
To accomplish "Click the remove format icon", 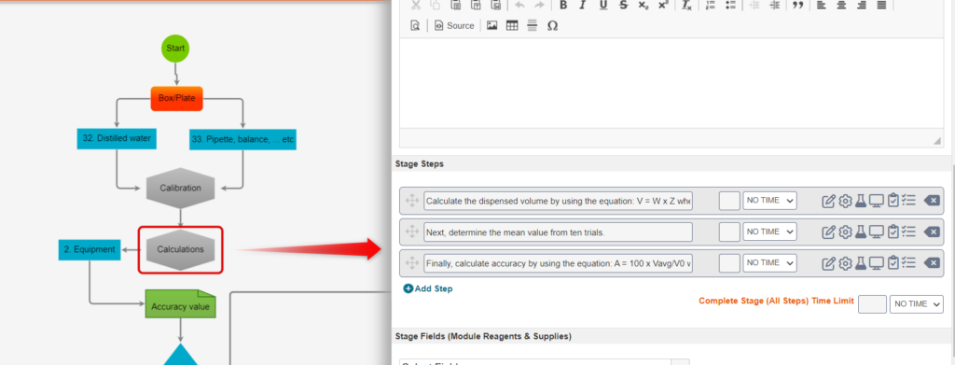I will coord(686,5).
